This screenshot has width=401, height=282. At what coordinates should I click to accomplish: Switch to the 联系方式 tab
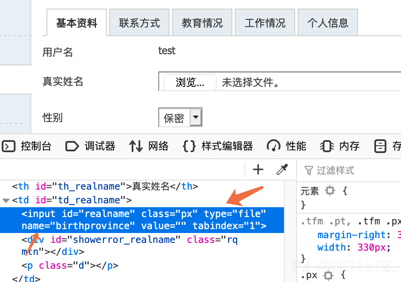point(139,23)
